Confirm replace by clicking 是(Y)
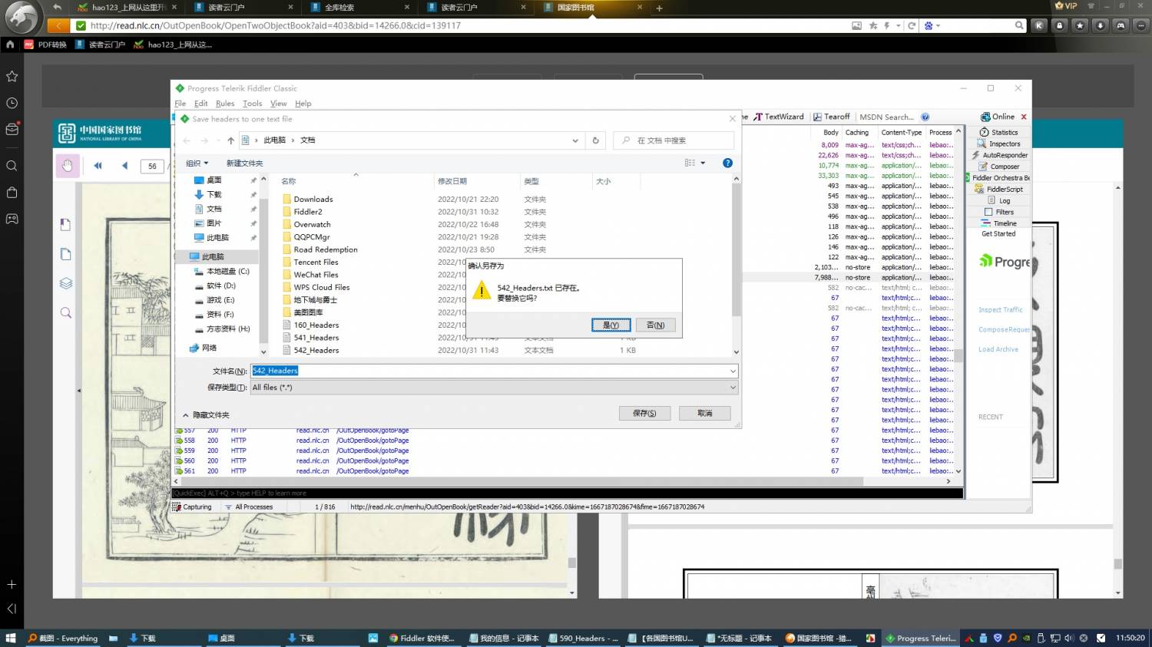The height and width of the screenshot is (647, 1152). pos(611,325)
